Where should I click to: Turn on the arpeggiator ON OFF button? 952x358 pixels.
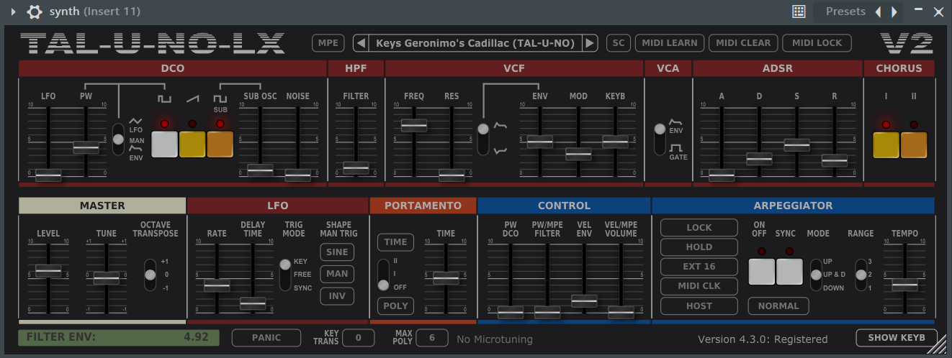(x=761, y=272)
